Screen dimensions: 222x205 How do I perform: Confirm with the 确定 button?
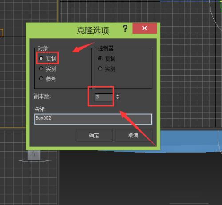(95, 135)
